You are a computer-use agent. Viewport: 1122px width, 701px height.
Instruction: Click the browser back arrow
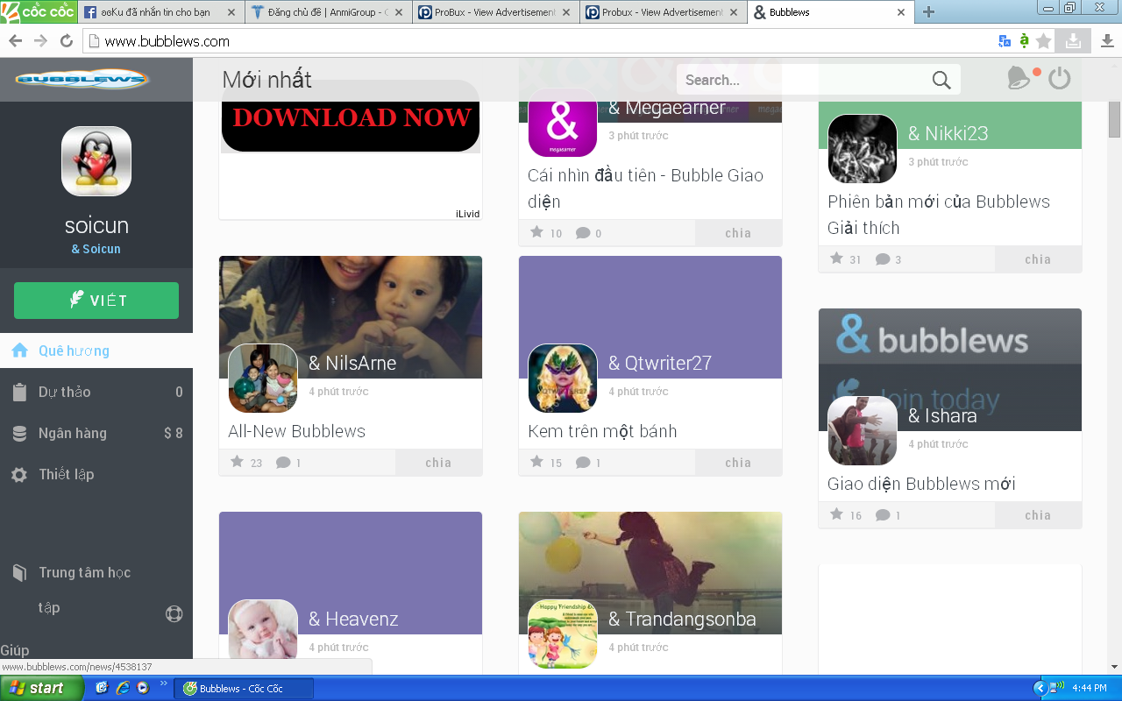15,41
